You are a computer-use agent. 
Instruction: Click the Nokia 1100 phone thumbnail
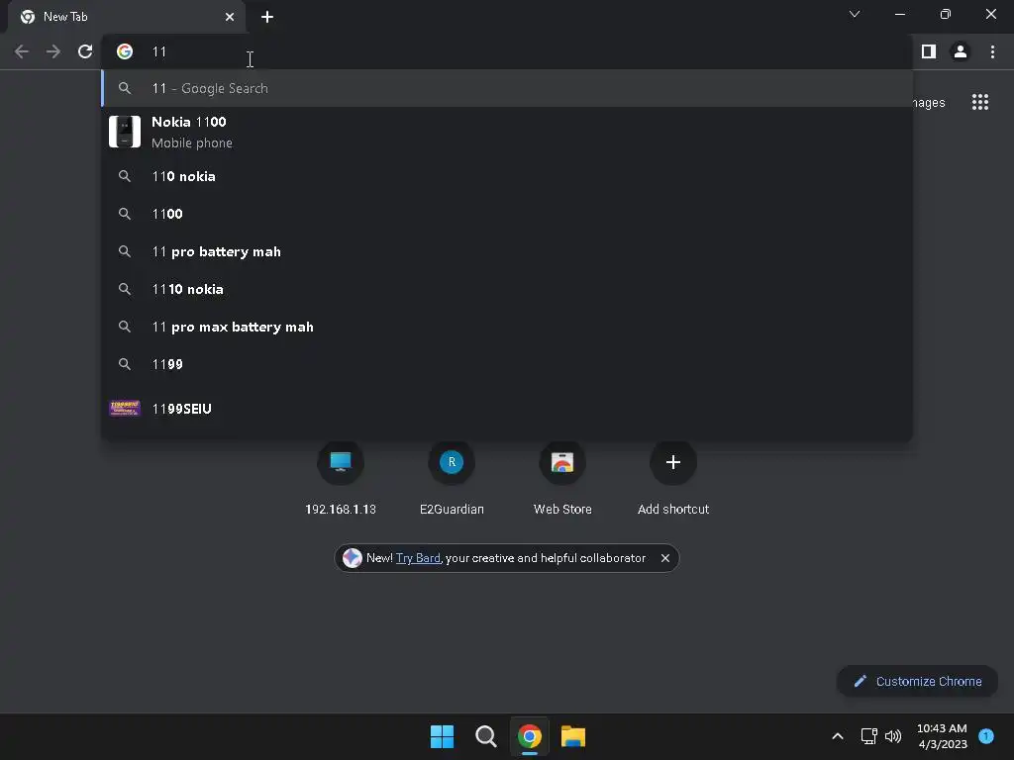click(x=125, y=132)
